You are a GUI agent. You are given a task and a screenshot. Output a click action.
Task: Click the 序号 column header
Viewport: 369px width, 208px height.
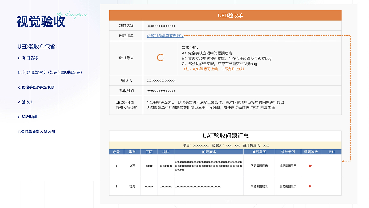click(116, 151)
